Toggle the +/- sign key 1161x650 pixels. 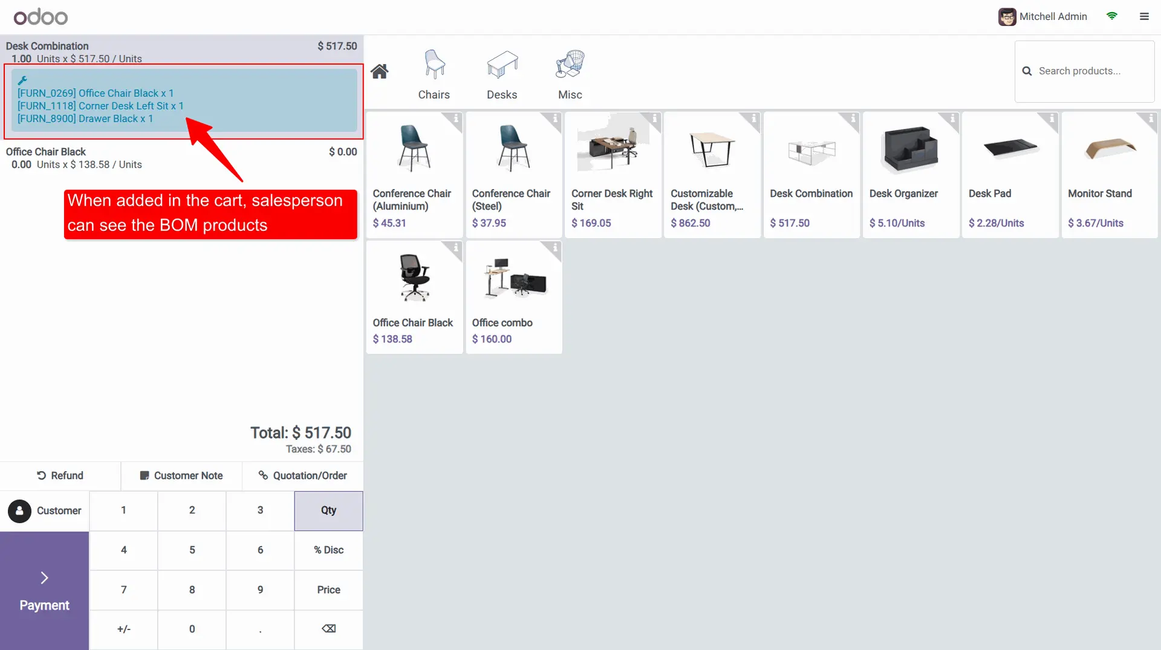click(x=123, y=629)
